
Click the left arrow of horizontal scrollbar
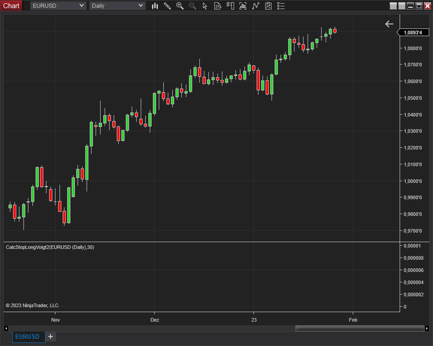[6, 328]
